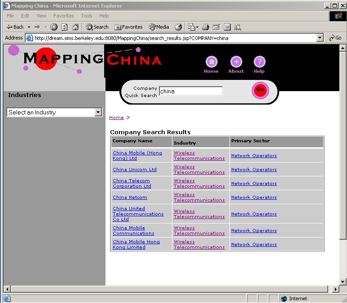Open the File menu
347x303 pixels.
(10, 16)
